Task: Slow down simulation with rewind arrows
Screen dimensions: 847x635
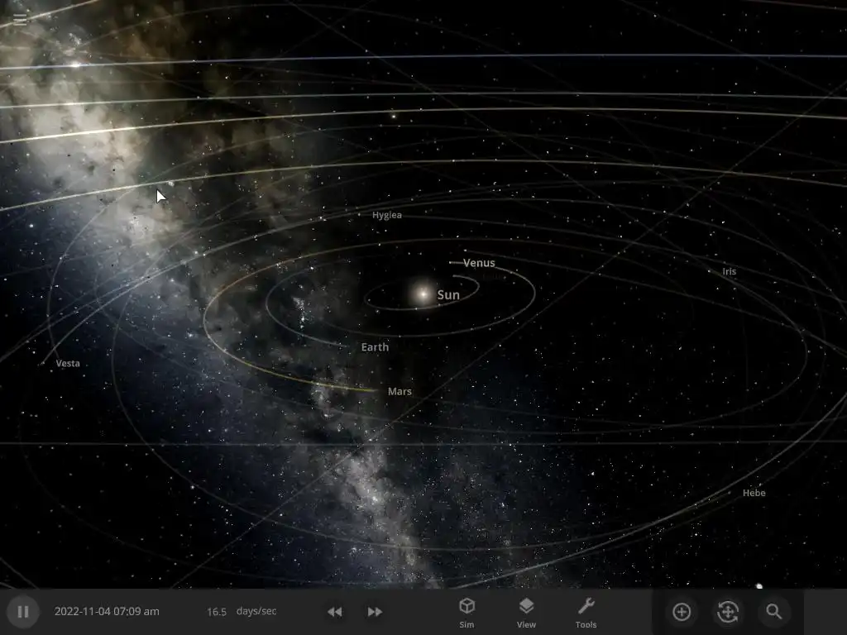Action: point(335,612)
